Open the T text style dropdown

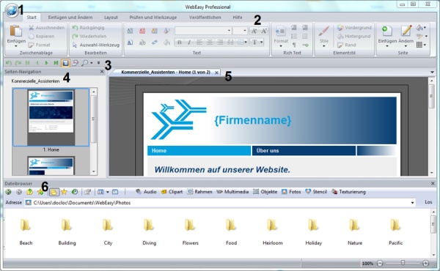[261, 42]
